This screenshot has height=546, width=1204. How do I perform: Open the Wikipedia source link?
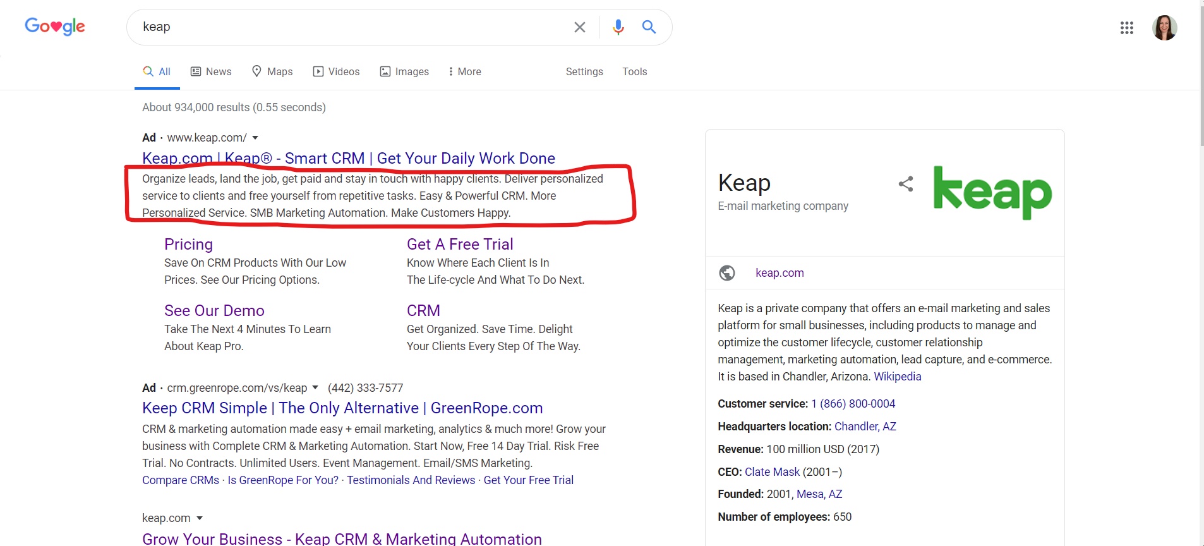pos(897,377)
